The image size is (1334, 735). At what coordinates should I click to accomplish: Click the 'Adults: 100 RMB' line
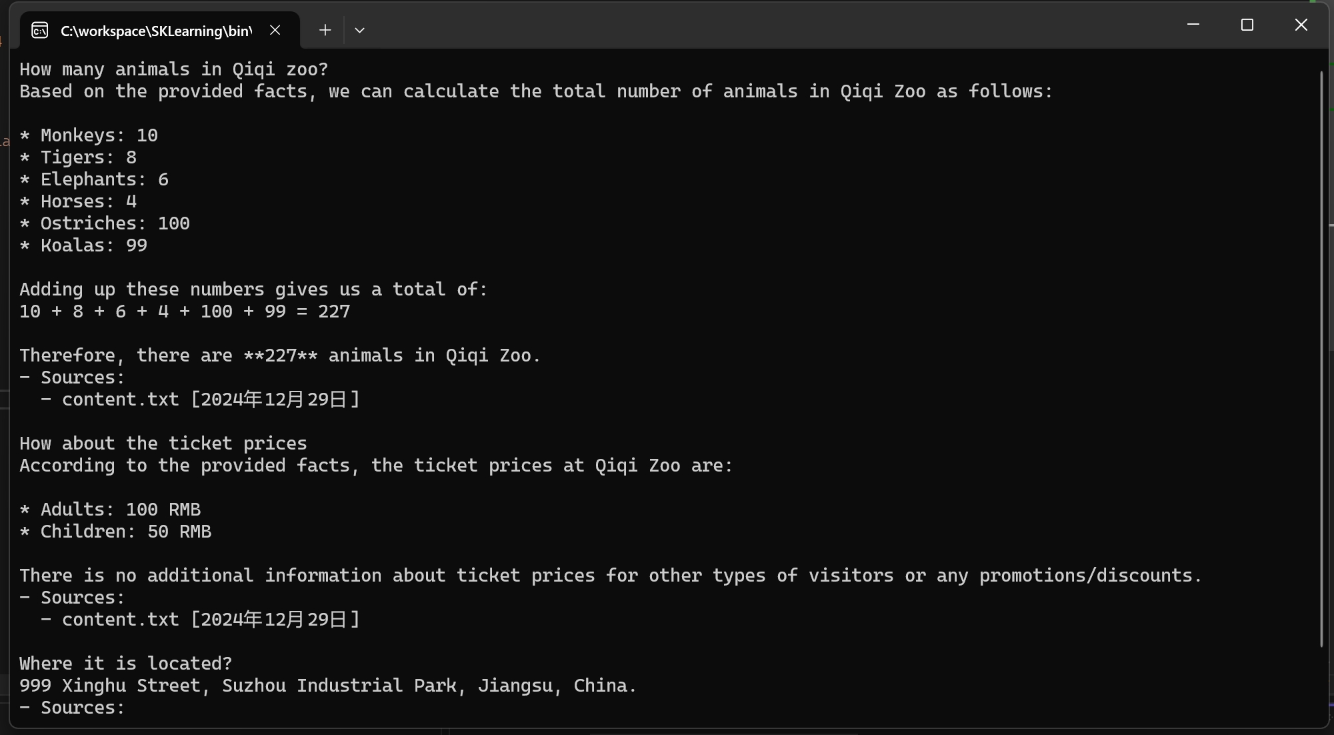tap(120, 510)
